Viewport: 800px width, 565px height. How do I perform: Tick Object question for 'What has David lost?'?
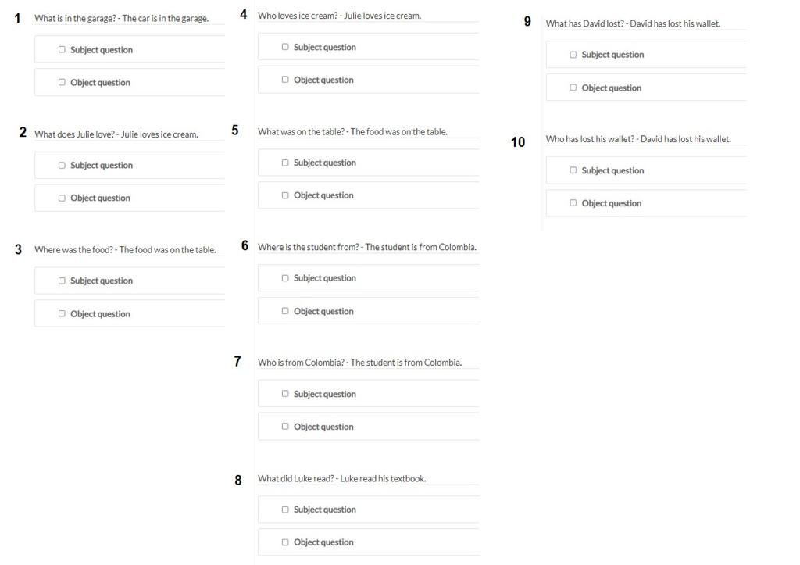point(573,88)
